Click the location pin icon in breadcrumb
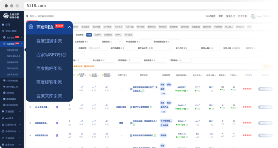The image size is (278, 148). click(x=27, y=16)
